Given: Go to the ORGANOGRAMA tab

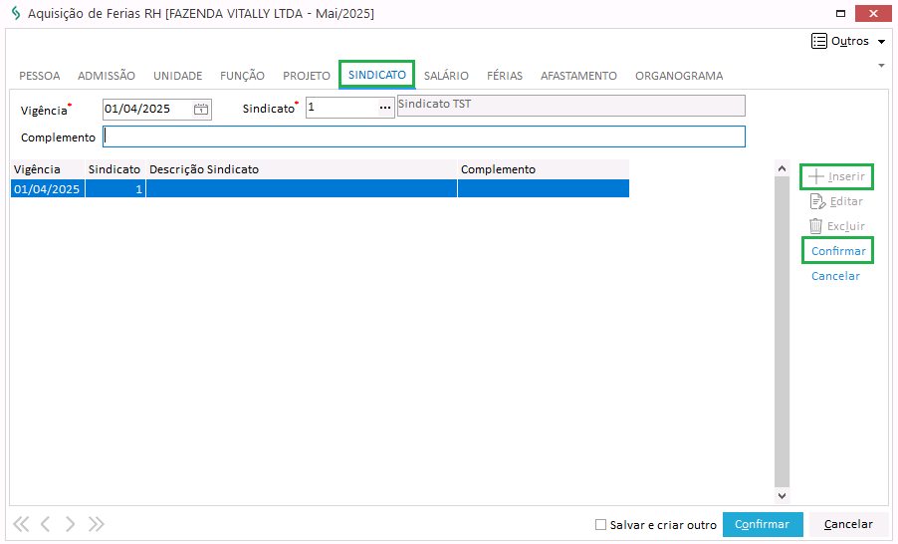Looking at the screenshot, I should coord(679,76).
